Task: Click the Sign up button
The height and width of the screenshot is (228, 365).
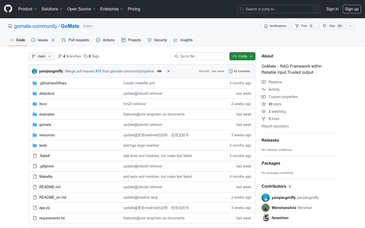Action: point(352,9)
